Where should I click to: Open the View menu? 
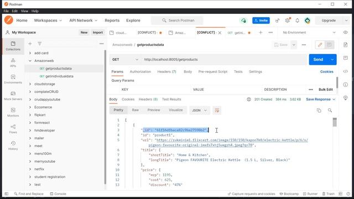coord(24,11)
